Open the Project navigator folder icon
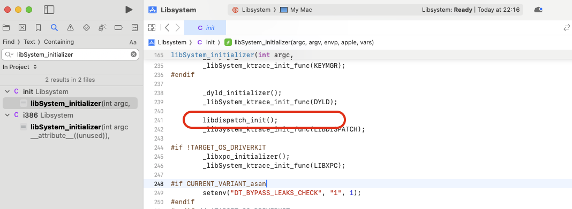 point(6,27)
